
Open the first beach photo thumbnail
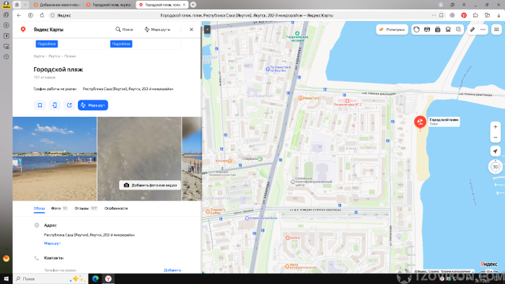pos(55,159)
